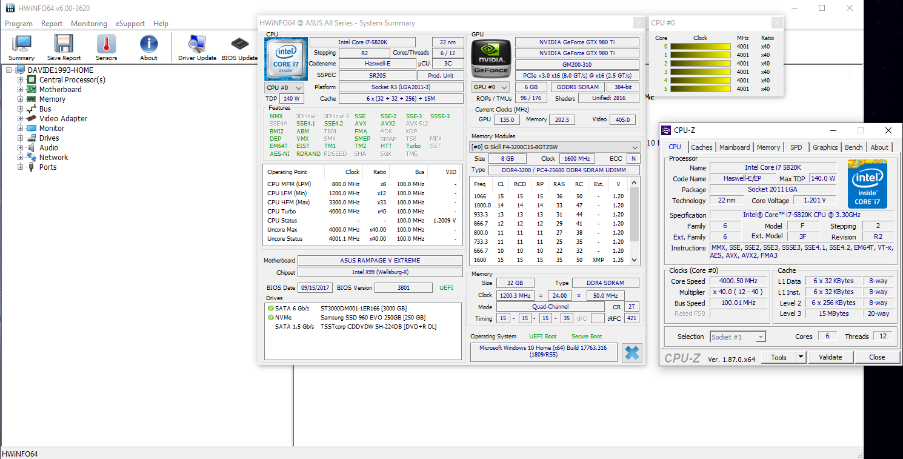The image size is (903, 459).
Task: Click the Close button in CPU-Z
Action: point(877,357)
